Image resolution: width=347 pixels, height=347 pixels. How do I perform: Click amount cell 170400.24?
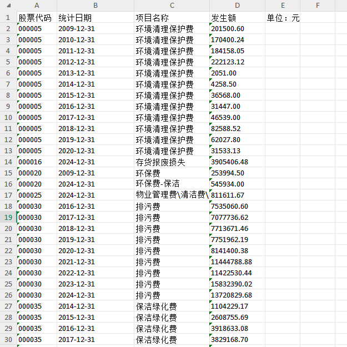tap(237, 39)
